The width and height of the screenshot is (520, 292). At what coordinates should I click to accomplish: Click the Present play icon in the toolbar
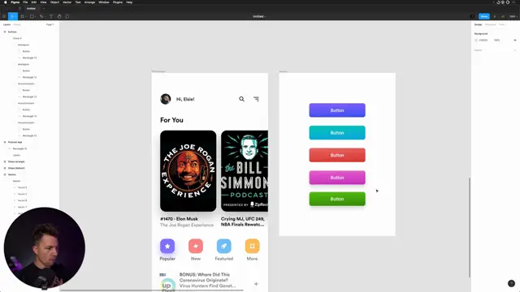tap(495, 16)
